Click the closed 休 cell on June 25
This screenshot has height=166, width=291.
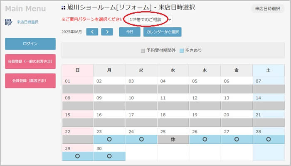point(173,140)
